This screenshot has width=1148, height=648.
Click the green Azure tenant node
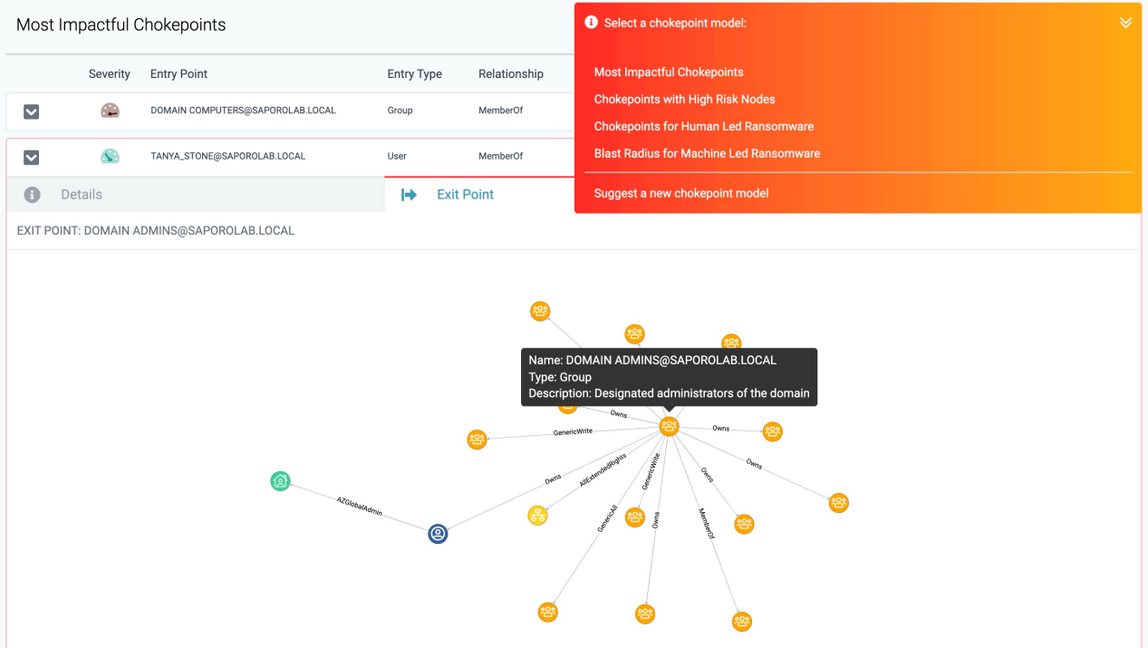pyautogui.click(x=281, y=481)
